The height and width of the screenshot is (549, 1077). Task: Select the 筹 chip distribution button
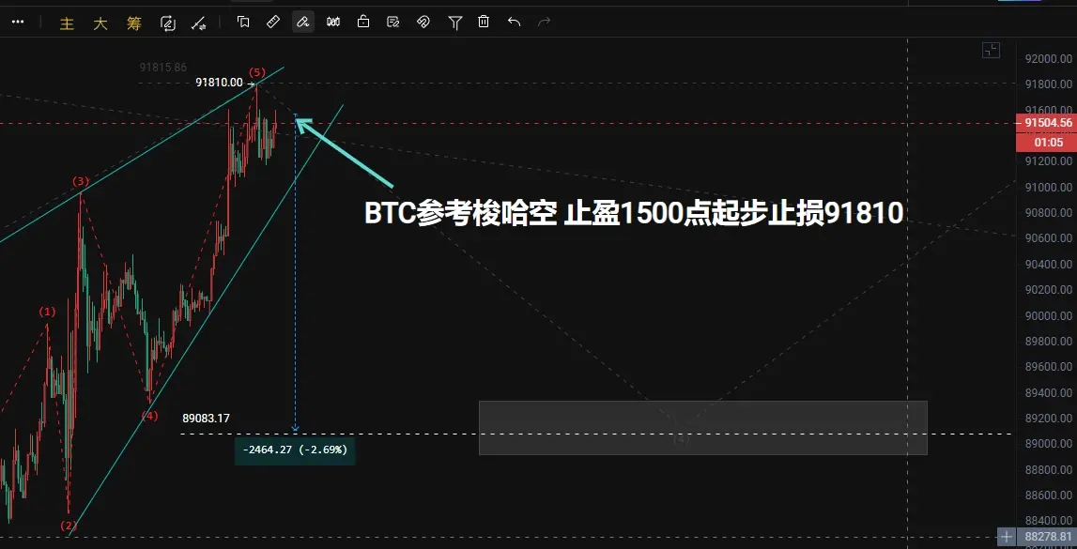tap(134, 23)
